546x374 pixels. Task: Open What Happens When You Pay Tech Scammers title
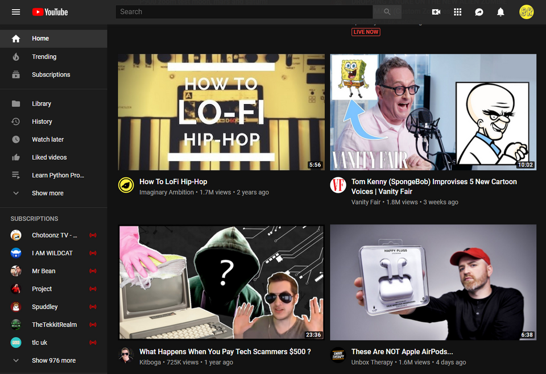click(x=225, y=352)
